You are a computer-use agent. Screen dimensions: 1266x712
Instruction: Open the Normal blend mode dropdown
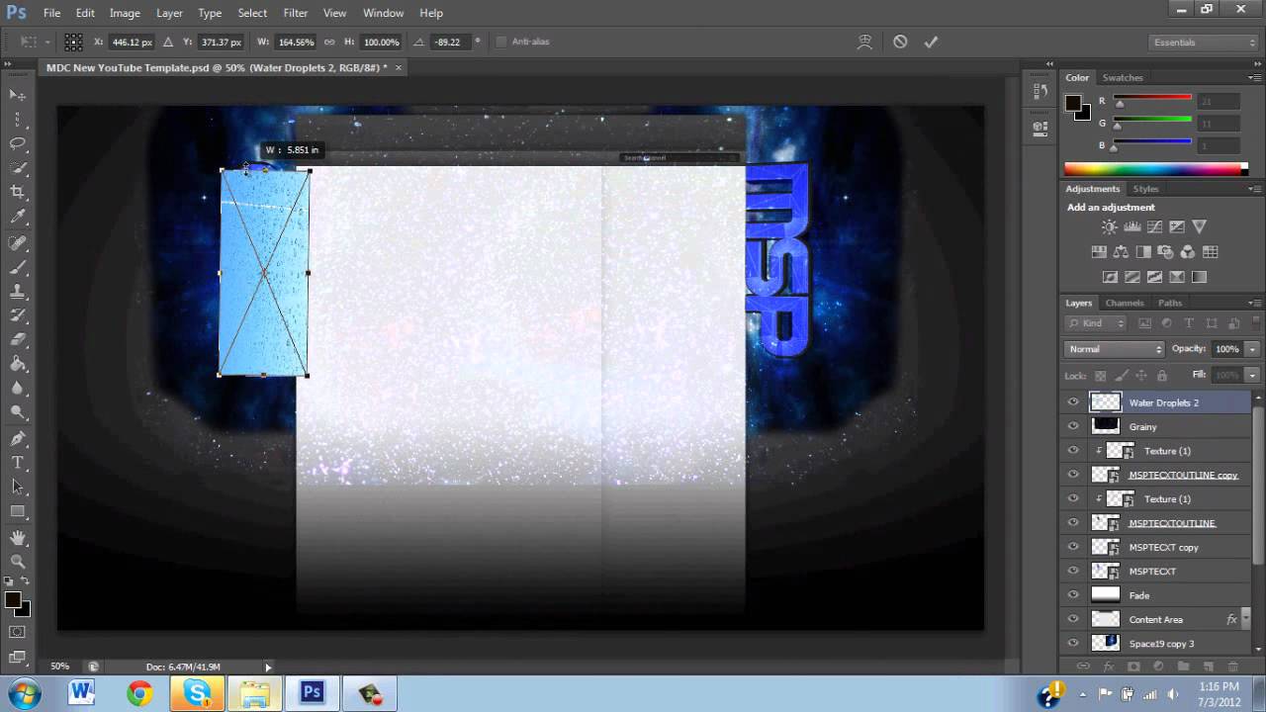click(x=1115, y=349)
